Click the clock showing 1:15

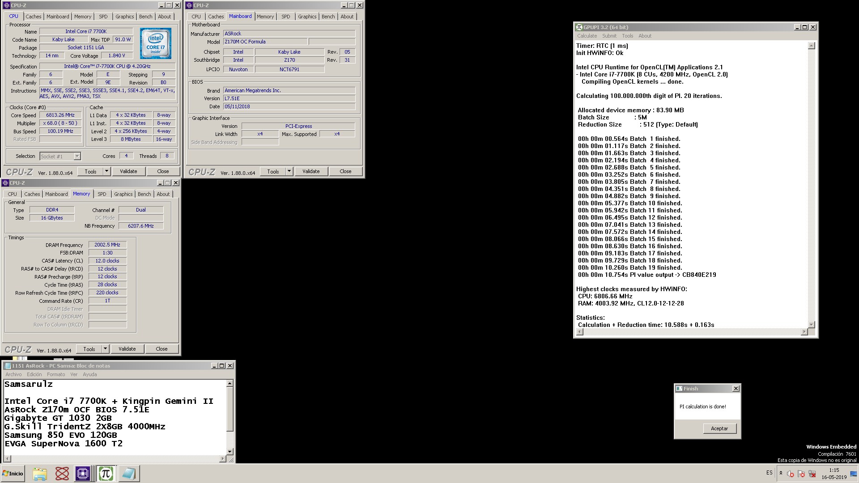coord(834,470)
